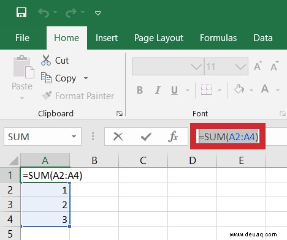This screenshot has height=240, width=287.
Task: Open the File tab
Action: coord(22,38)
